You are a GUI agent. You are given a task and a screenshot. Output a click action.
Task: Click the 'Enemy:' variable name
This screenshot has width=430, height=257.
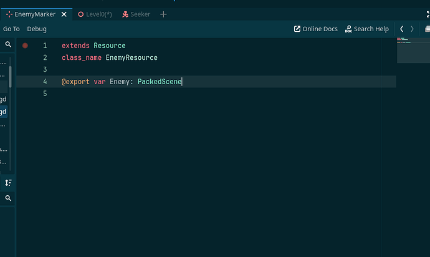tap(122, 82)
